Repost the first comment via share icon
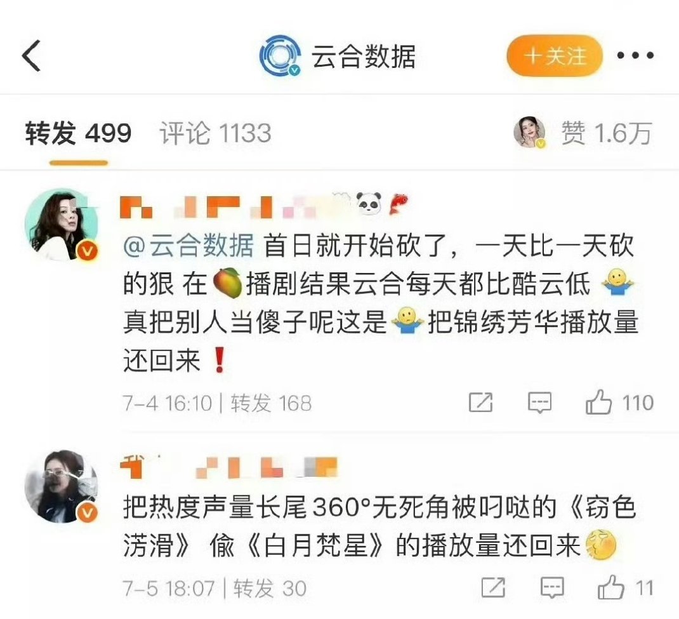Screen dimensions: 679x619 480,403
